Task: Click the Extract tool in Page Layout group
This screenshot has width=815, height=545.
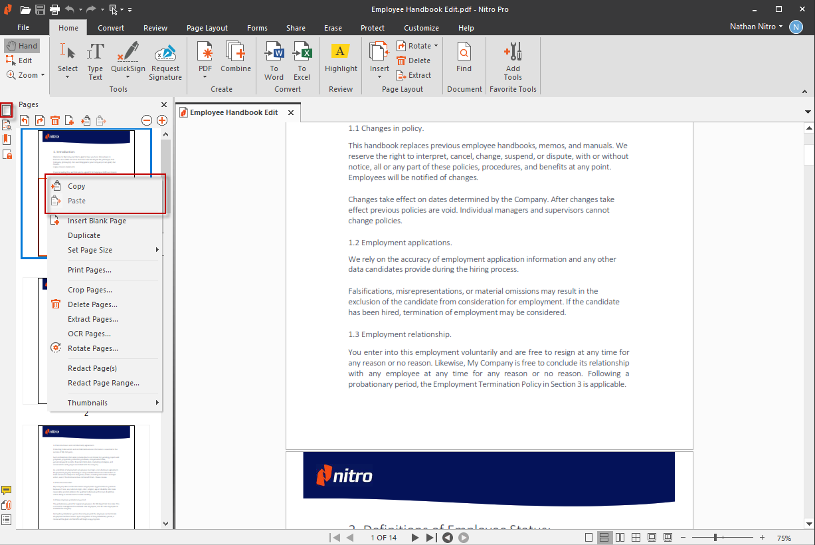Action: pos(414,75)
